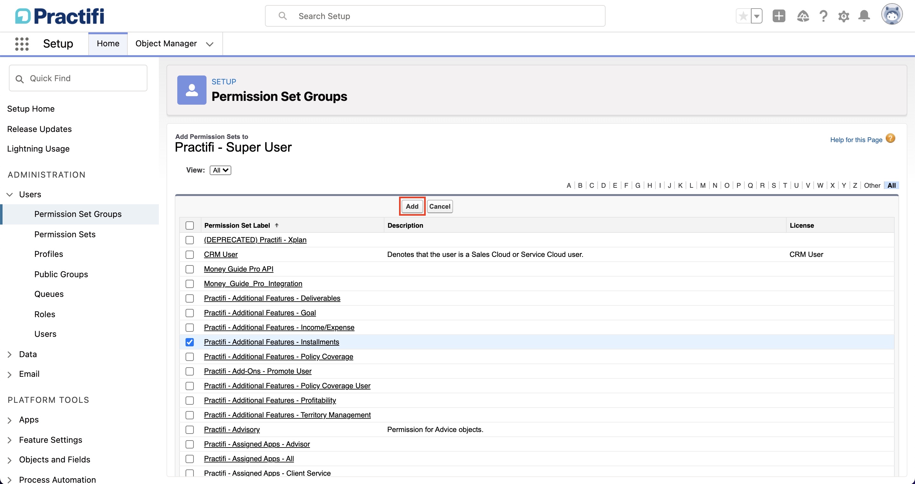
Task: Click the SETUP breadcrumb label
Action: click(x=224, y=82)
